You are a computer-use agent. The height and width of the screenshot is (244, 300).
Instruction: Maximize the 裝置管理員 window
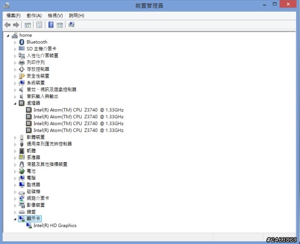275,4
